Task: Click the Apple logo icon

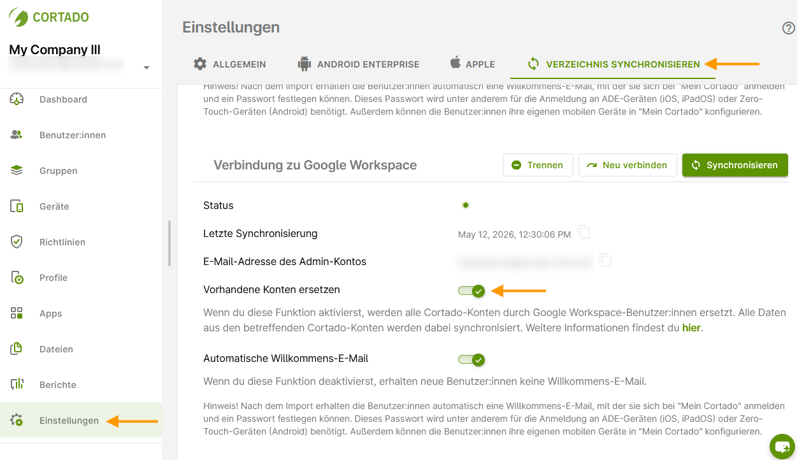Action: pos(455,62)
